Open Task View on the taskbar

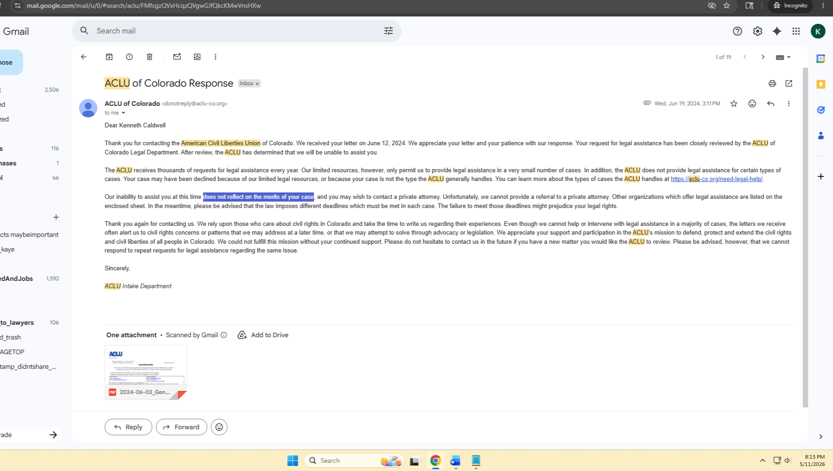[x=415, y=460]
